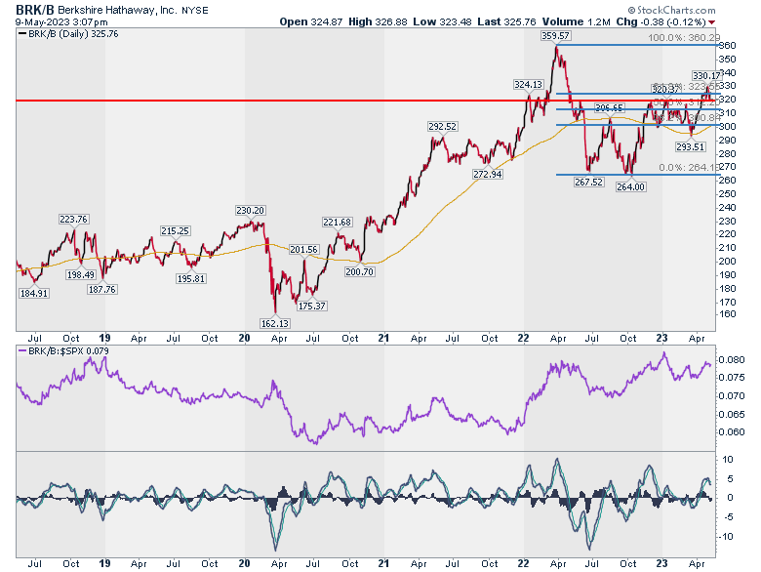Click the 195.81 price label
The width and height of the screenshot is (761, 572).
click(x=190, y=279)
